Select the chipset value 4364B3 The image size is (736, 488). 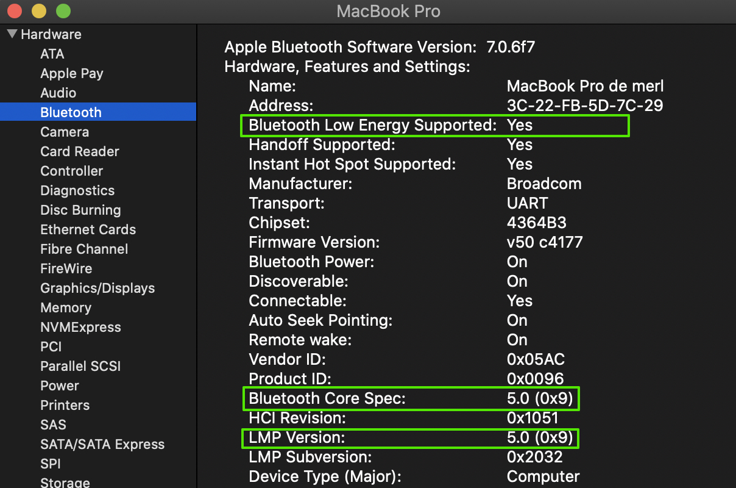tap(537, 223)
